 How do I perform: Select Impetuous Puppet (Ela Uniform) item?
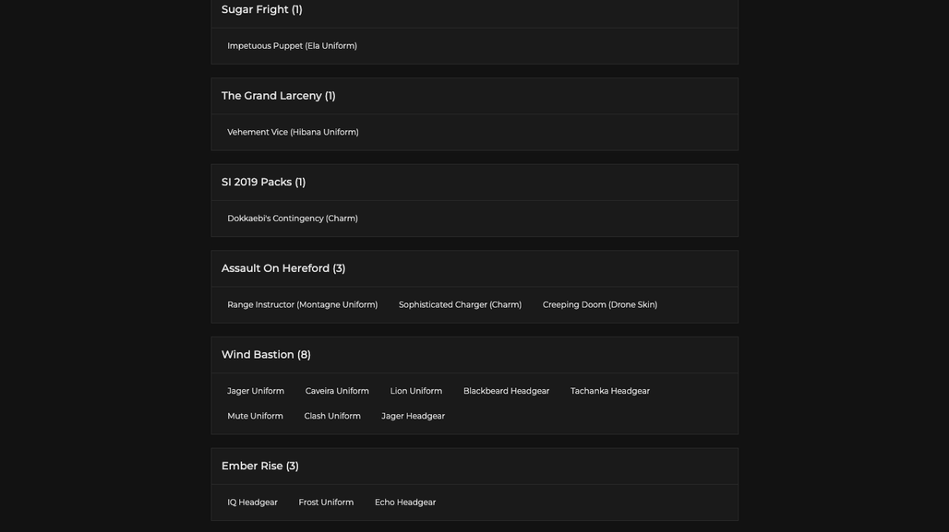(292, 46)
